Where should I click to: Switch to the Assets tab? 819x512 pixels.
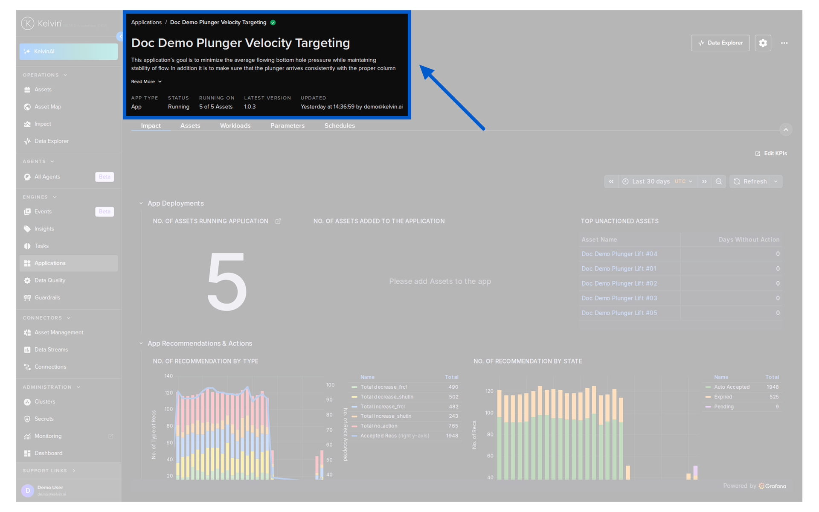pyautogui.click(x=190, y=126)
